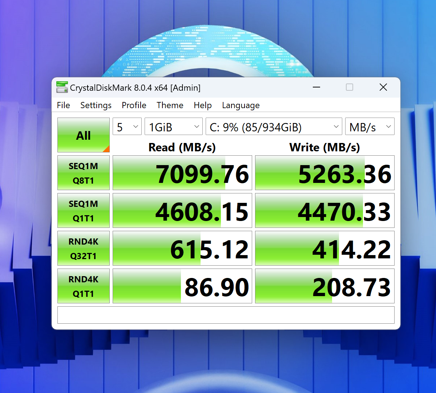Close the CrystalDiskMark window

tap(383, 87)
